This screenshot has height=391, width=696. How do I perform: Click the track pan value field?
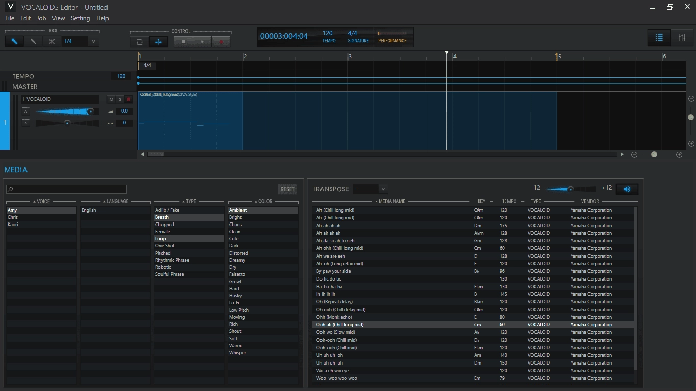(x=124, y=123)
